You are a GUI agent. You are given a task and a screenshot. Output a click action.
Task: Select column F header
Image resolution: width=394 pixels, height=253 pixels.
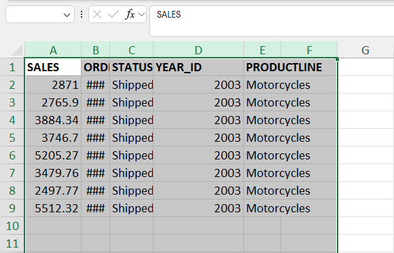coord(309,50)
